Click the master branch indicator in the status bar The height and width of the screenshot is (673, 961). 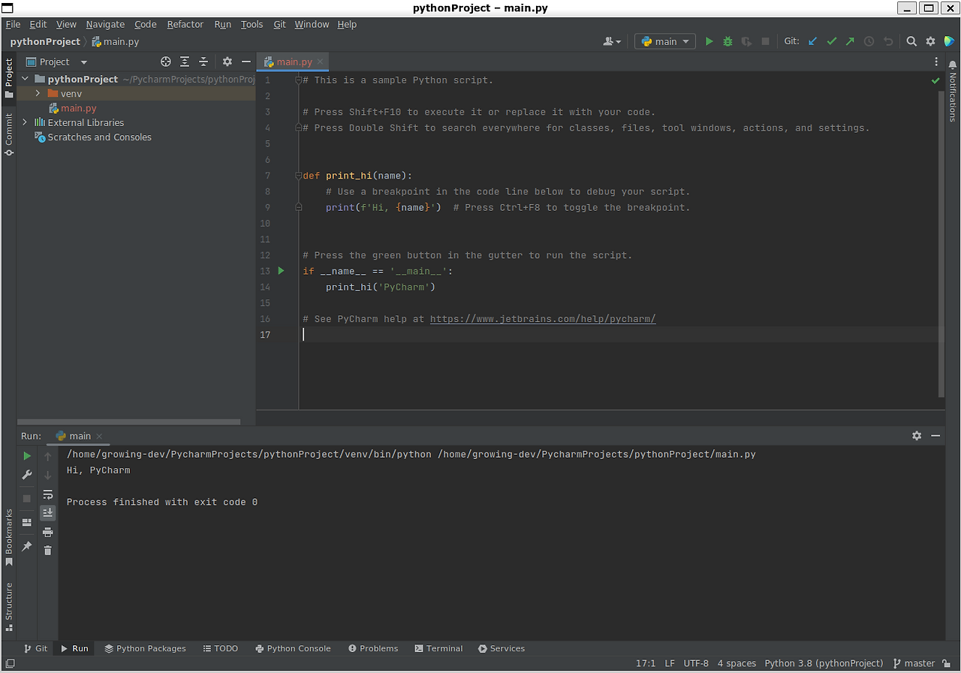coord(919,663)
